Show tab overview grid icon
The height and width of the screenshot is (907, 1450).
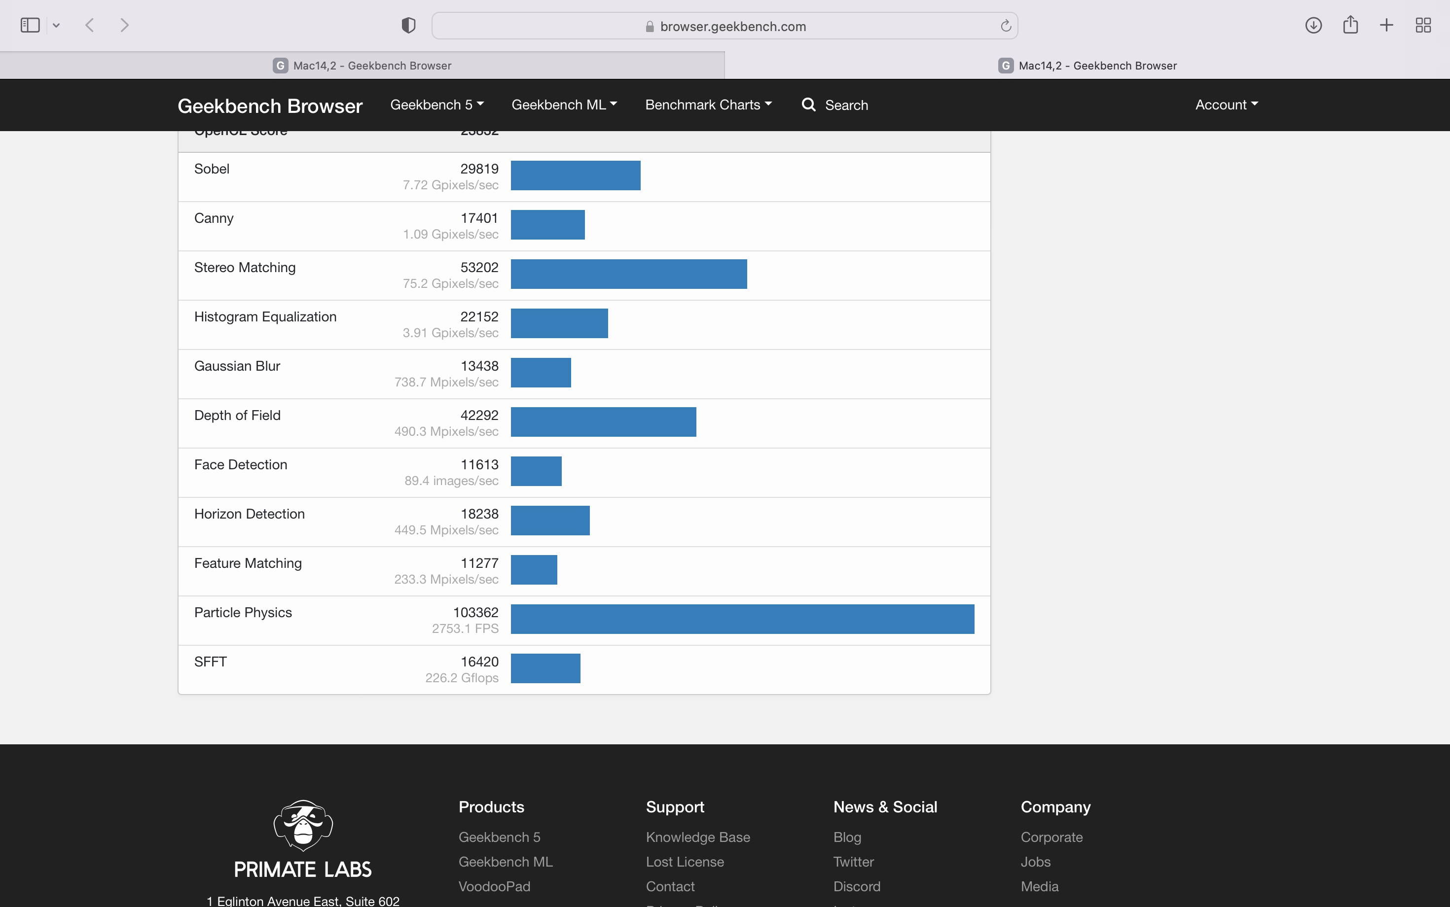[1423, 25]
